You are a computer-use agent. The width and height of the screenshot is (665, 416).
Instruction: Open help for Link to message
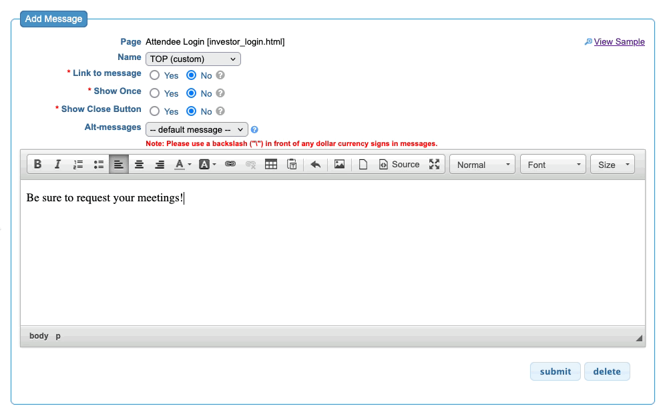tap(220, 75)
